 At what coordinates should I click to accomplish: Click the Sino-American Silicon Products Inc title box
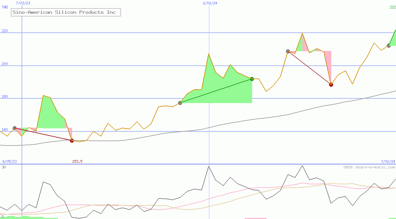tap(66, 12)
